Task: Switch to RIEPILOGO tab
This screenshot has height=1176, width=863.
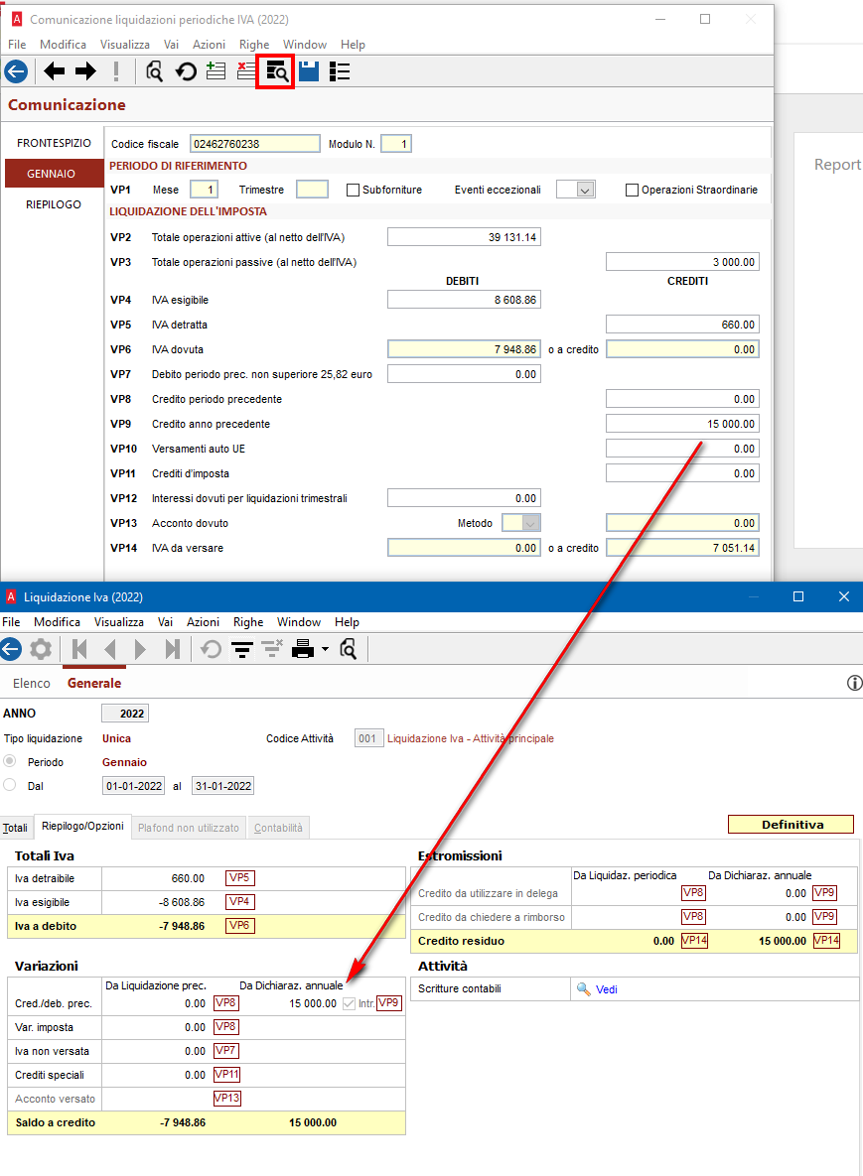Action: (x=54, y=204)
